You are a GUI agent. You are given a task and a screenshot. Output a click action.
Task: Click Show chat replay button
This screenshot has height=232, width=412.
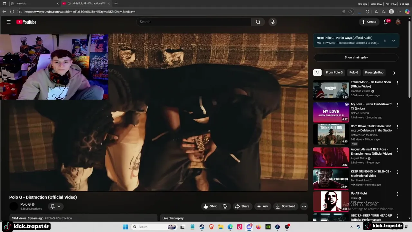(356, 57)
